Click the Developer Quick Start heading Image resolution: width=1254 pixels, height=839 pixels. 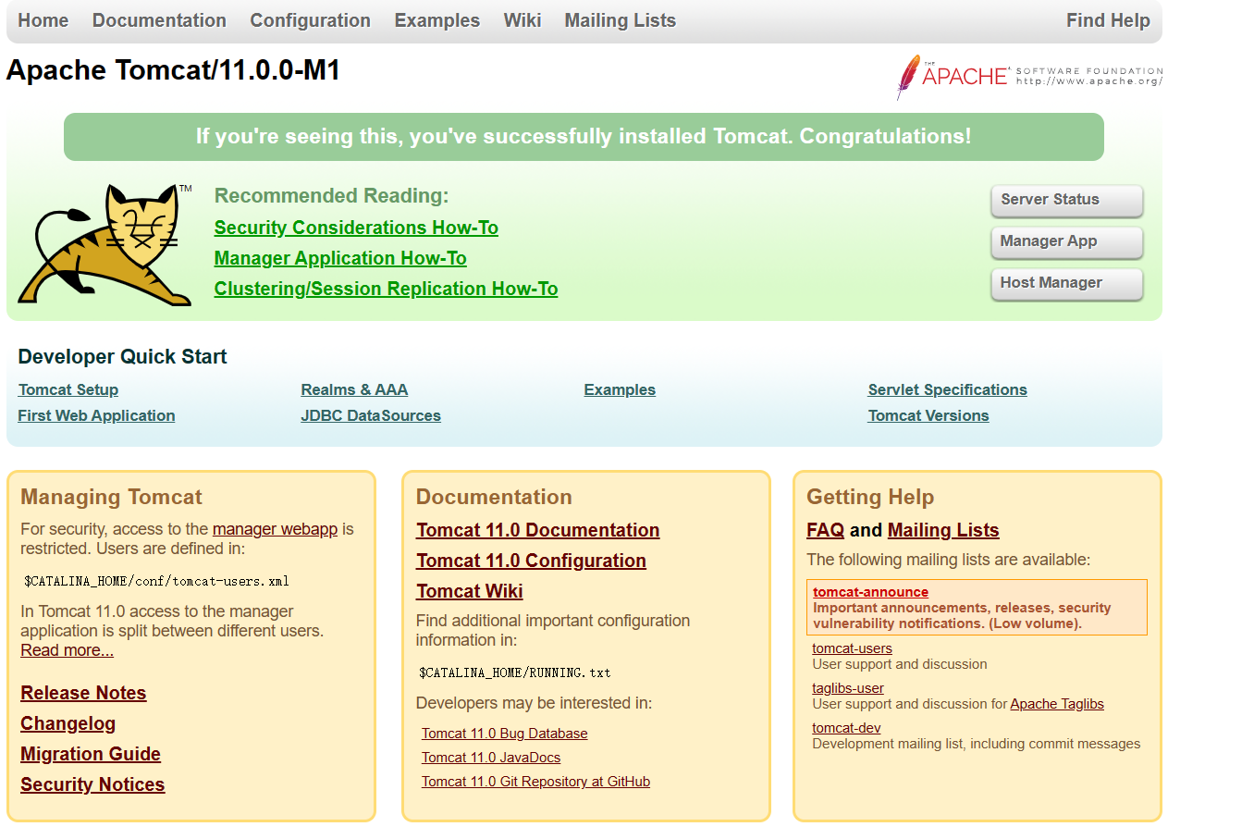pyautogui.click(x=122, y=357)
